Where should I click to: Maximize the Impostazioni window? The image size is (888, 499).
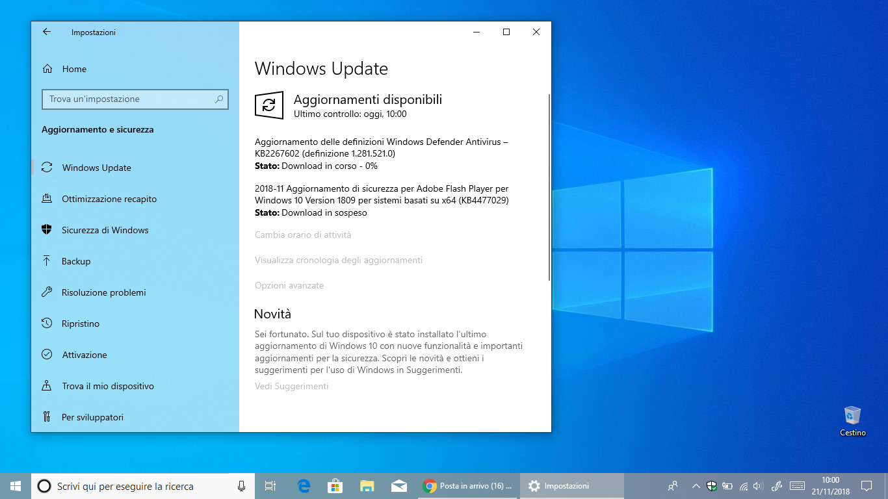pos(506,32)
